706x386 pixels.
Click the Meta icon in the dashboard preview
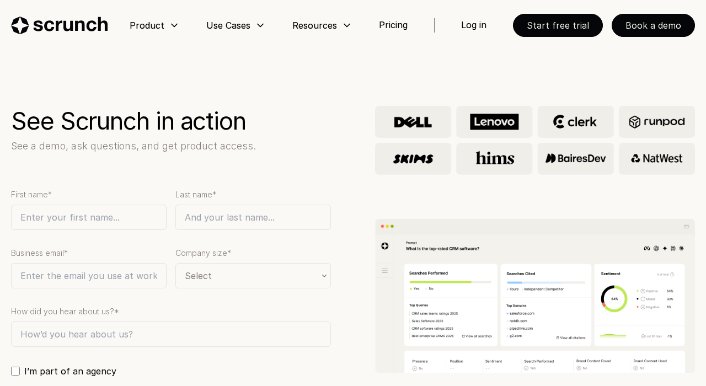(647, 248)
